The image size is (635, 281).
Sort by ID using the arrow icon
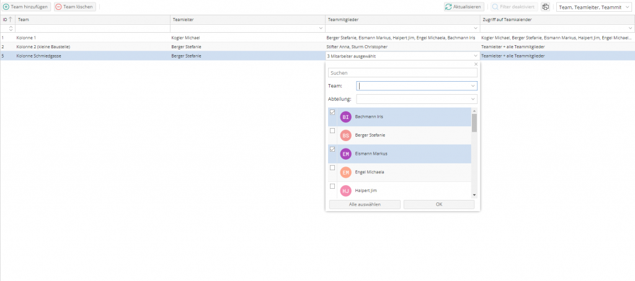click(11, 20)
